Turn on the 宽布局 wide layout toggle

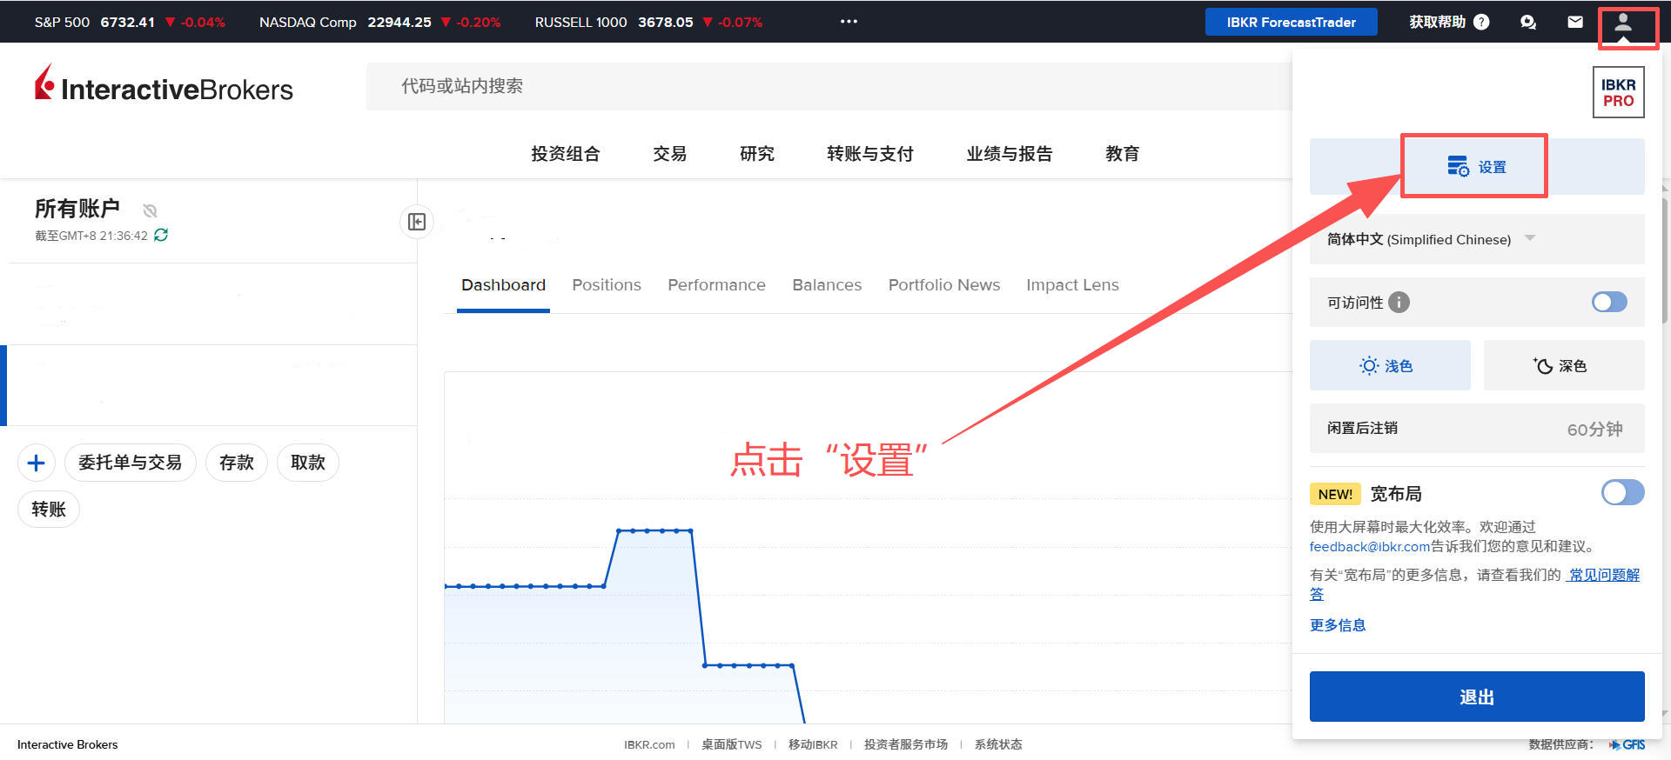[x=1622, y=493]
